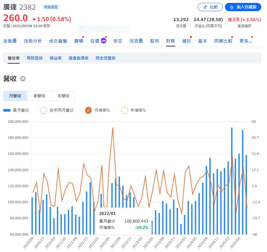The image size is (267, 252).
Task: Enable 去年同月營收 series checkbox
Action: 44,110
